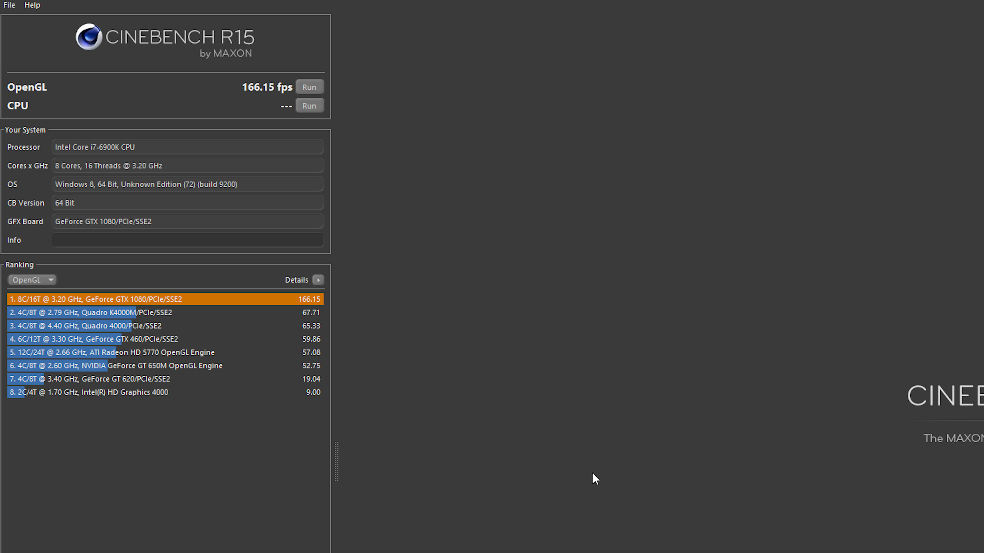Image resolution: width=984 pixels, height=553 pixels.
Task: Click the panel splitter handle
Action: point(336,461)
